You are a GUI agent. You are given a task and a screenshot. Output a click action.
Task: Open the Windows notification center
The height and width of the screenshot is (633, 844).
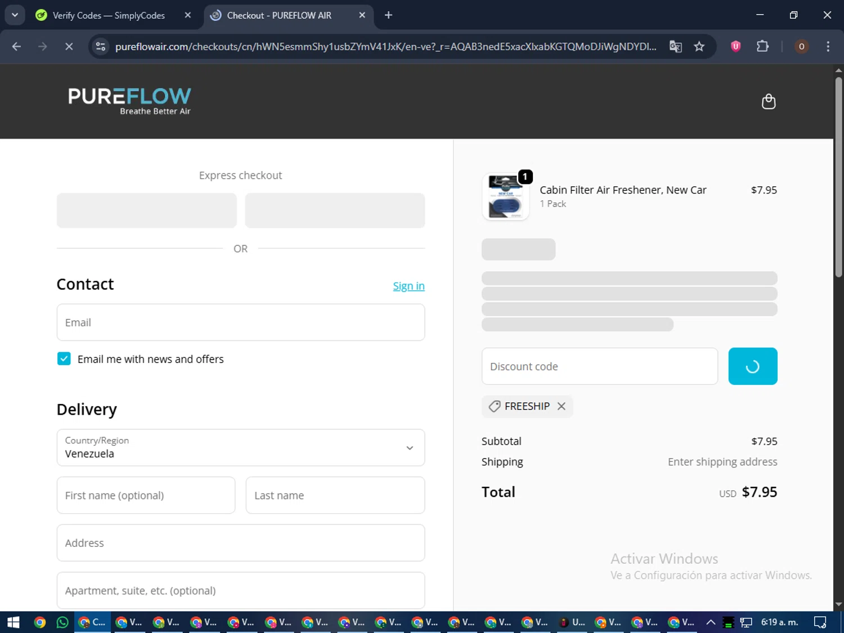(x=820, y=622)
